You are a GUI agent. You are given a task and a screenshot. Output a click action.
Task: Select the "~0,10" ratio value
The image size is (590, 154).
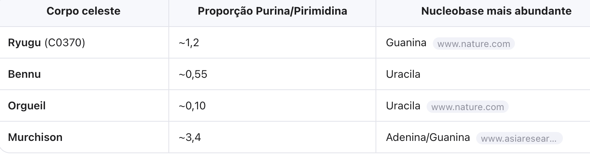[x=192, y=106]
